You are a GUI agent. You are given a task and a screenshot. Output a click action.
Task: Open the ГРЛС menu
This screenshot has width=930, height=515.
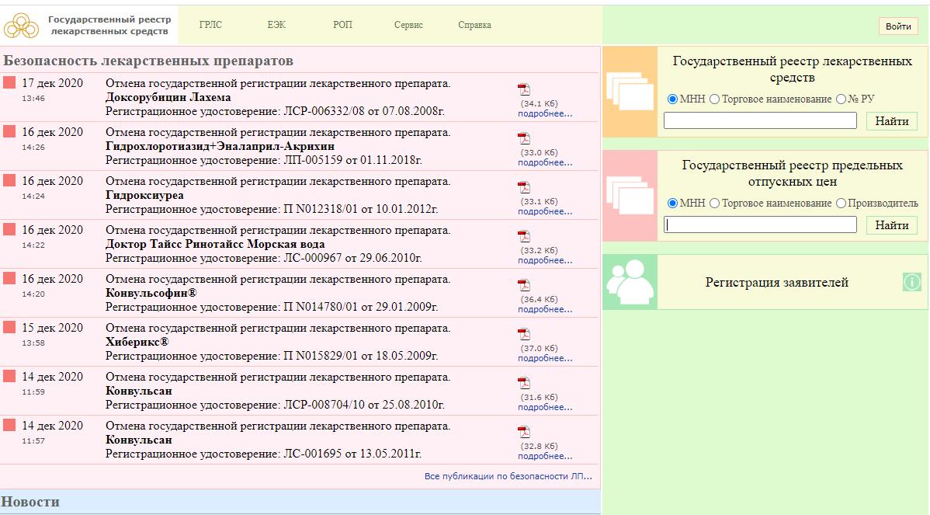[x=210, y=25]
